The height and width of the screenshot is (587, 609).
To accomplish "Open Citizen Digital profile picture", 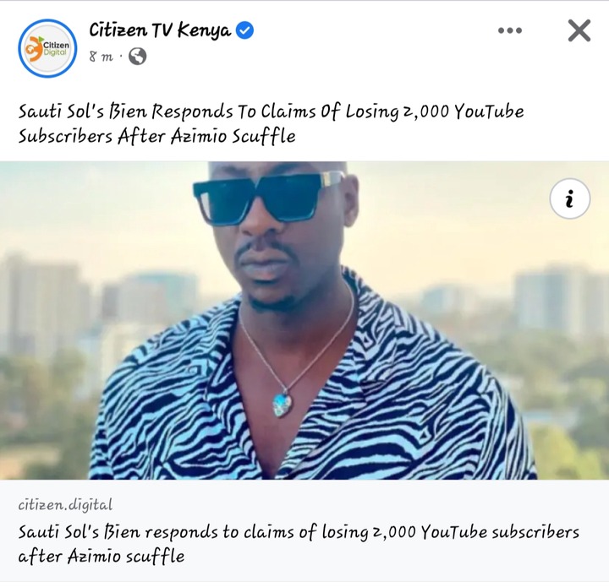I will pos(47,48).
